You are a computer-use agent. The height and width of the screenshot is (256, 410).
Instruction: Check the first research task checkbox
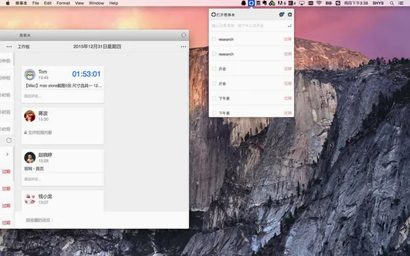click(214, 39)
